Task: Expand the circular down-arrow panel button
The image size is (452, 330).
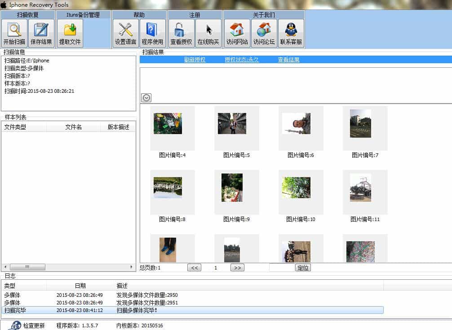Action: click(x=146, y=98)
